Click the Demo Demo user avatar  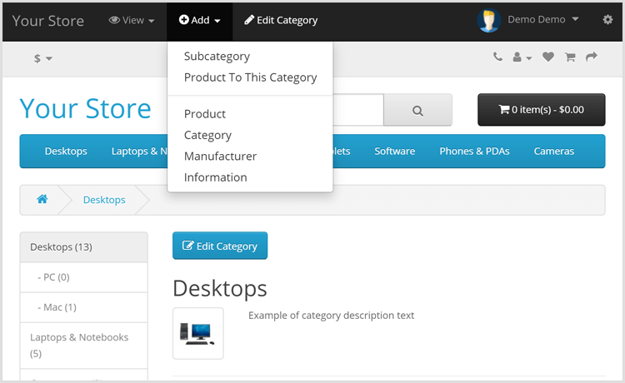tap(488, 20)
